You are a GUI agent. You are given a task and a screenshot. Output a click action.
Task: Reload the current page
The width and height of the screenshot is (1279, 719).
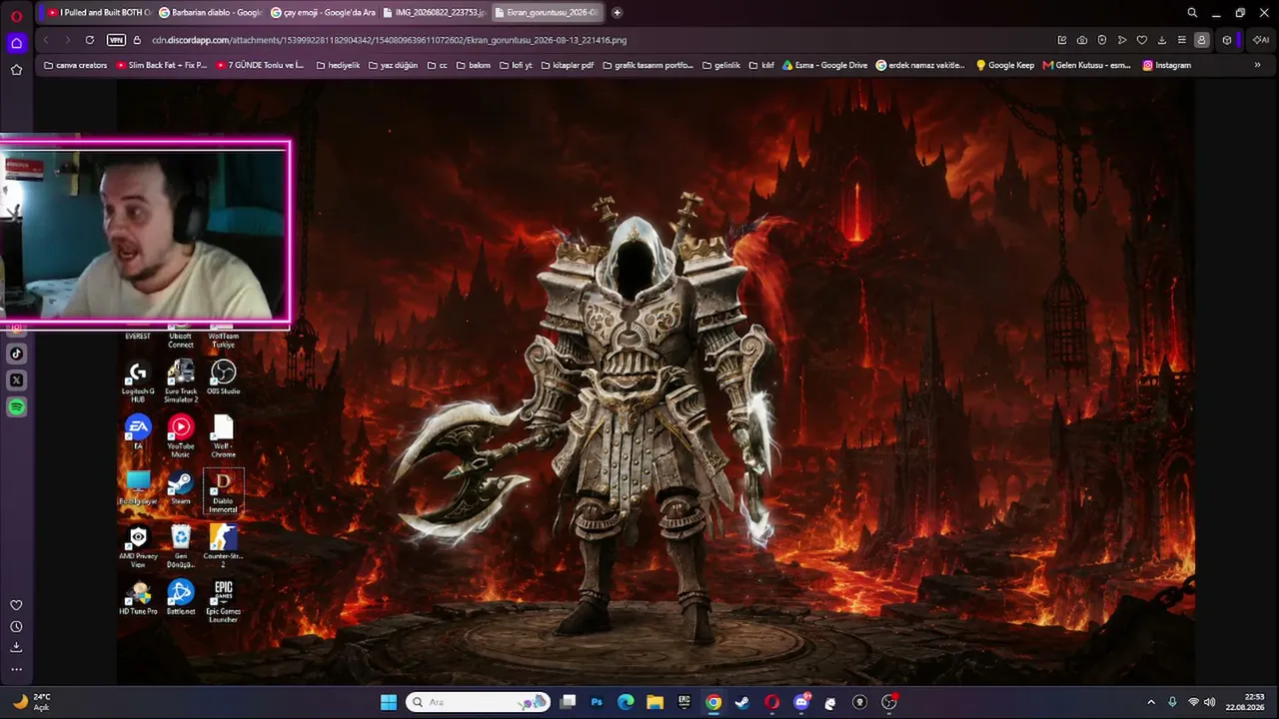pyautogui.click(x=90, y=40)
